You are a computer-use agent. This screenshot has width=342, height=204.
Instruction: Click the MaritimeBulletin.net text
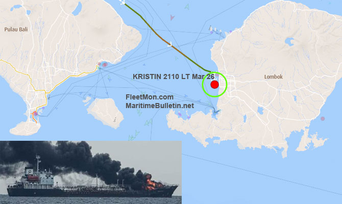coord(160,106)
